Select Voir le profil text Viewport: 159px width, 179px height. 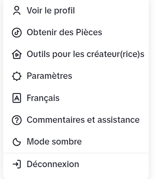[51, 11]
